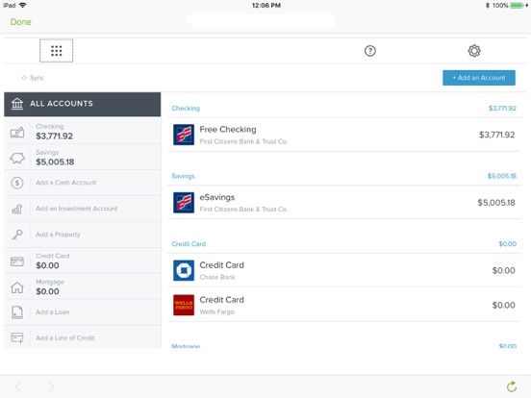Screen dimensions: 531x398
Task: Tap the Wi-Fi status icon
Action: (x=23, y=5)
